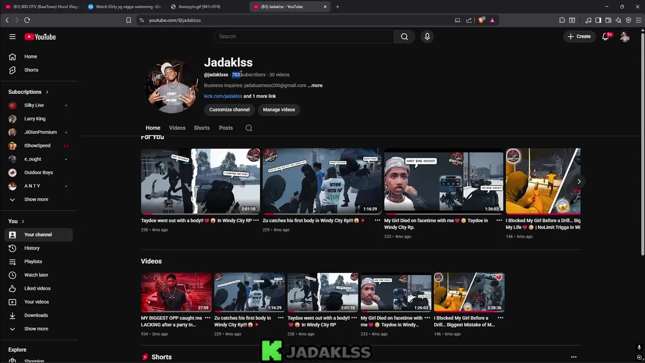Click the channel profile picture
Viewport: 645px width, 363px height.
(x=172, y=86)
